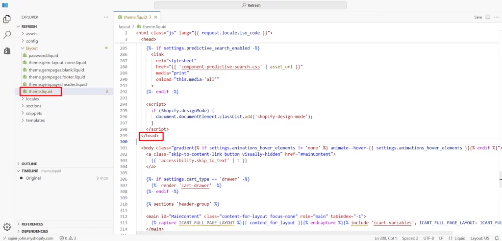The width and height of the screenshot is (502, 241).
Task: Click LF end-of-line status item
Action: pos(441,239)
